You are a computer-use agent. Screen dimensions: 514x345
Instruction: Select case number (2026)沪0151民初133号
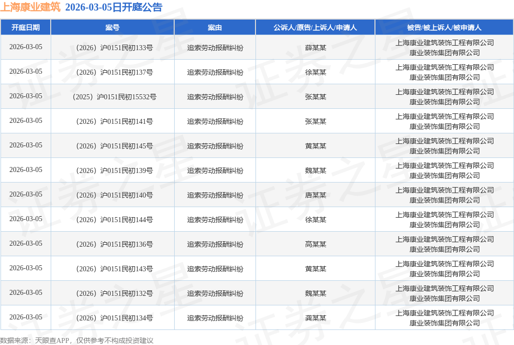[x=114, y=48]
